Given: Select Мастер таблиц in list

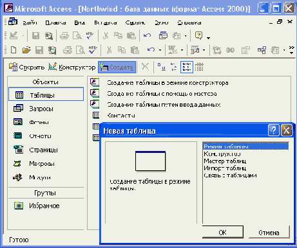Looking at the screenshot, I should 225,161.
